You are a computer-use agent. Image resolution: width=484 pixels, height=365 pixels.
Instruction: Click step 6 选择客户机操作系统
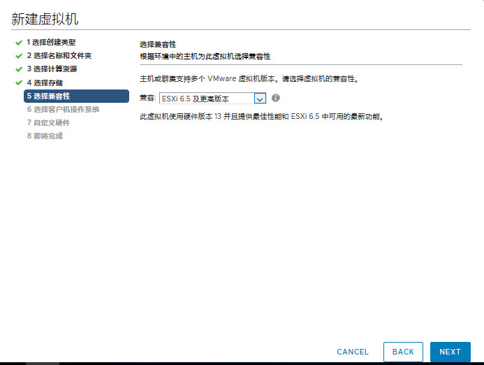pos(63,109)
